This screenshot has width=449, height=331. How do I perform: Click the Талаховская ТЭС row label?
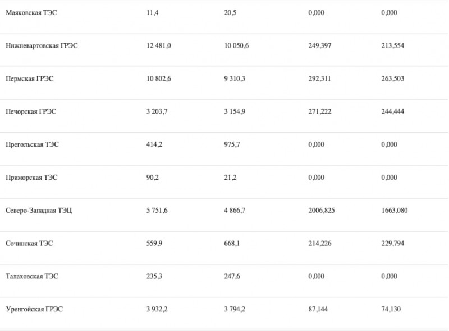pyautogui.click(x=32, y=277)
